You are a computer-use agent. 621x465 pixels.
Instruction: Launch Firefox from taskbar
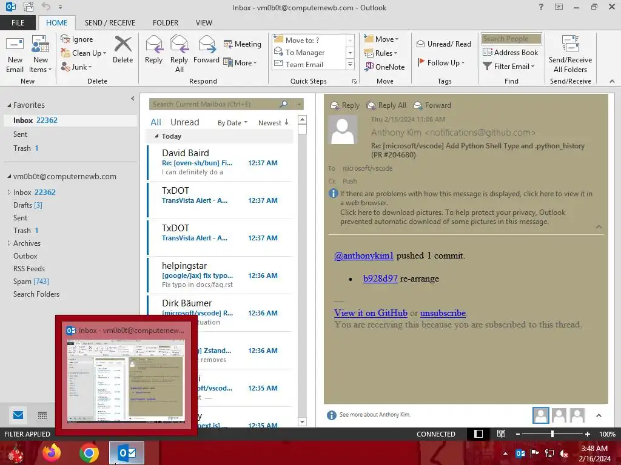tap(52, 453)
